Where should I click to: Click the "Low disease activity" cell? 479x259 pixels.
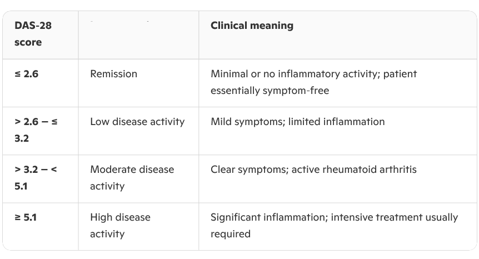point(137,122)
